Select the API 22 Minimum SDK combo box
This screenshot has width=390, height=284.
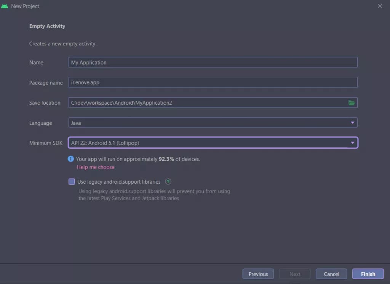[x=213, y=143]
